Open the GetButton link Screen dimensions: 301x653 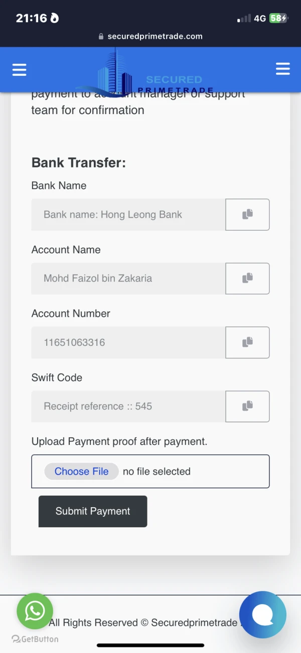[x=35, y=639]
